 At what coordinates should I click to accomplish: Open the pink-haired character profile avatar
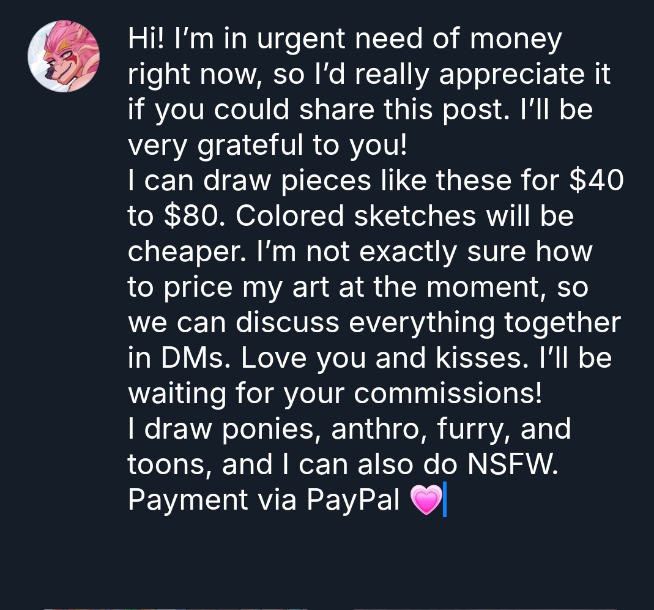pos(64,56)
